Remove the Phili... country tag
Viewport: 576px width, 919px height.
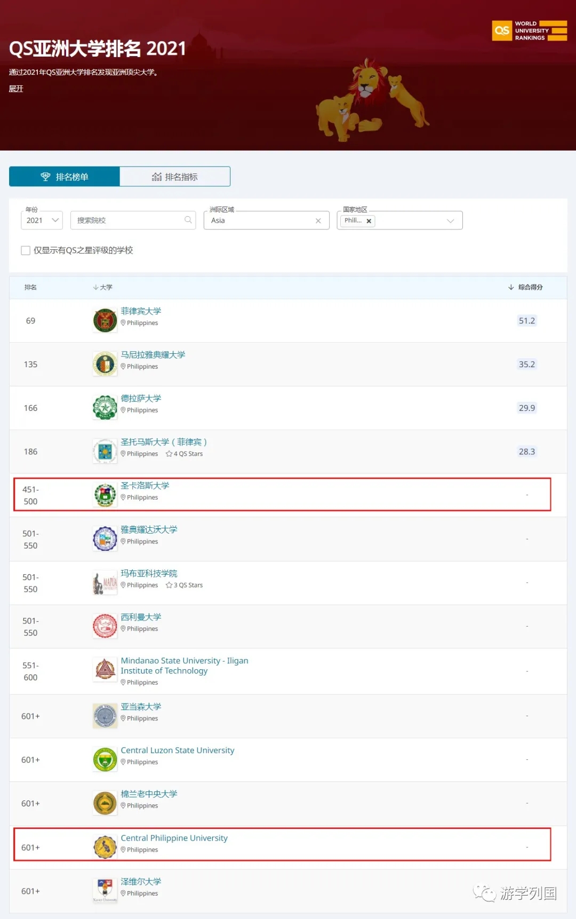click(369, 221)
